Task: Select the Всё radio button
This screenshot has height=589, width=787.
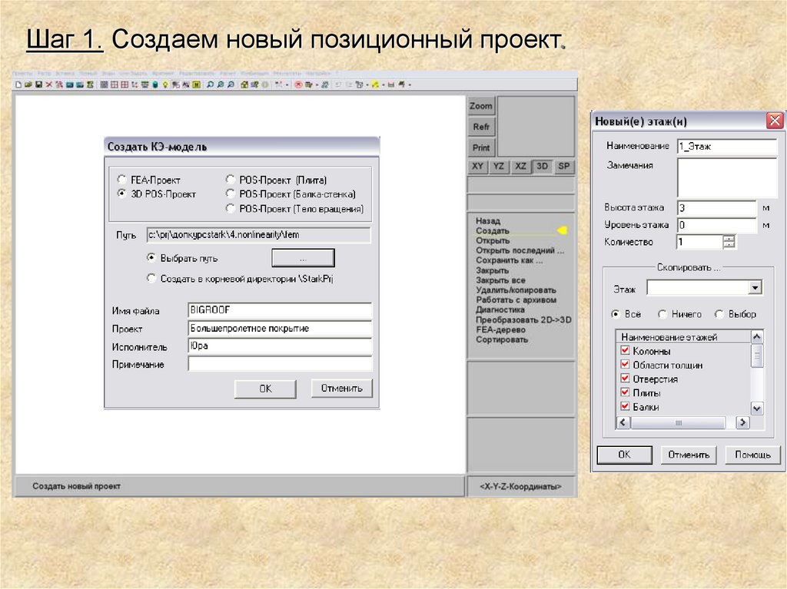Action: (616, 314)
